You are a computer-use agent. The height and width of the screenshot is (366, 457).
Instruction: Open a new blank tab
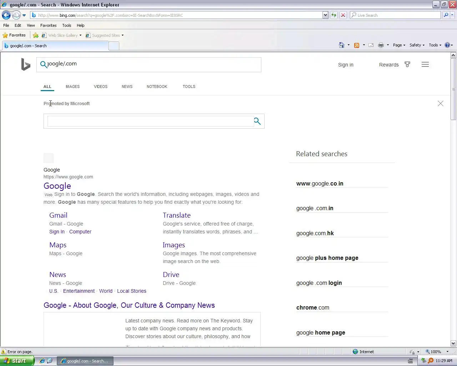click(x=114, y=46)
